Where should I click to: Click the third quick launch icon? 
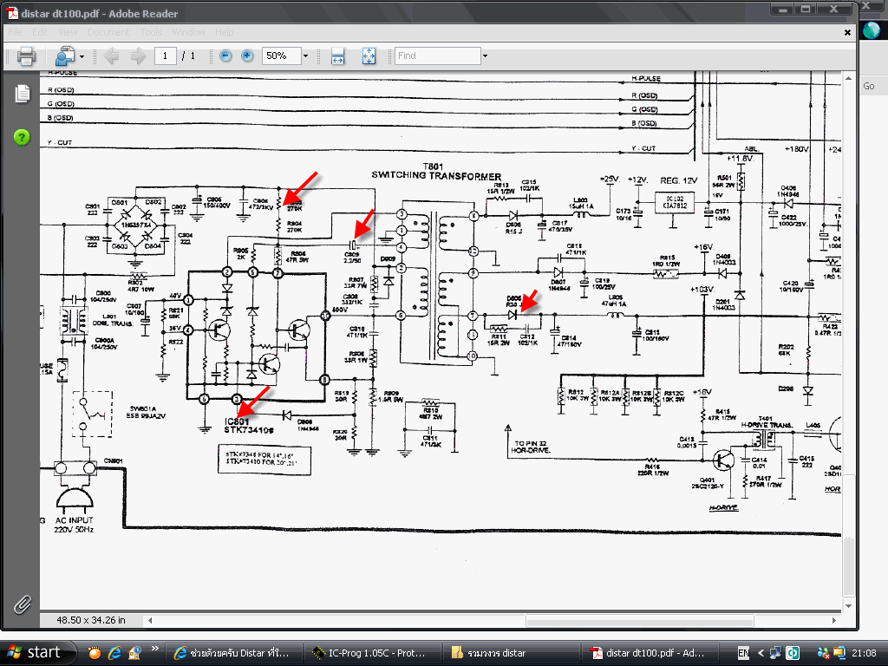[x=134, y=653]
